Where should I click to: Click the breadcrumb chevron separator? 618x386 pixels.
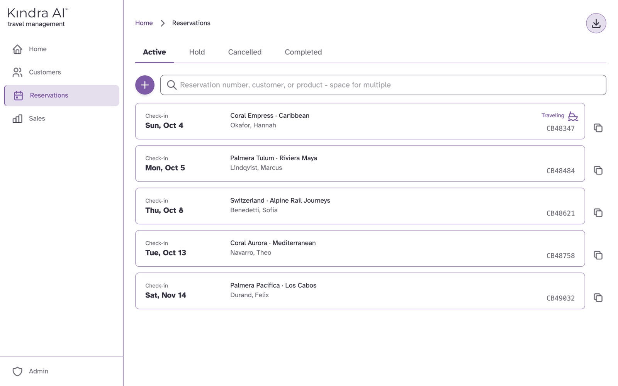point(163,23)
